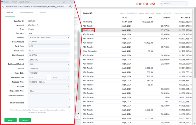Open the highlighted ABC Tech Co link

88,30
